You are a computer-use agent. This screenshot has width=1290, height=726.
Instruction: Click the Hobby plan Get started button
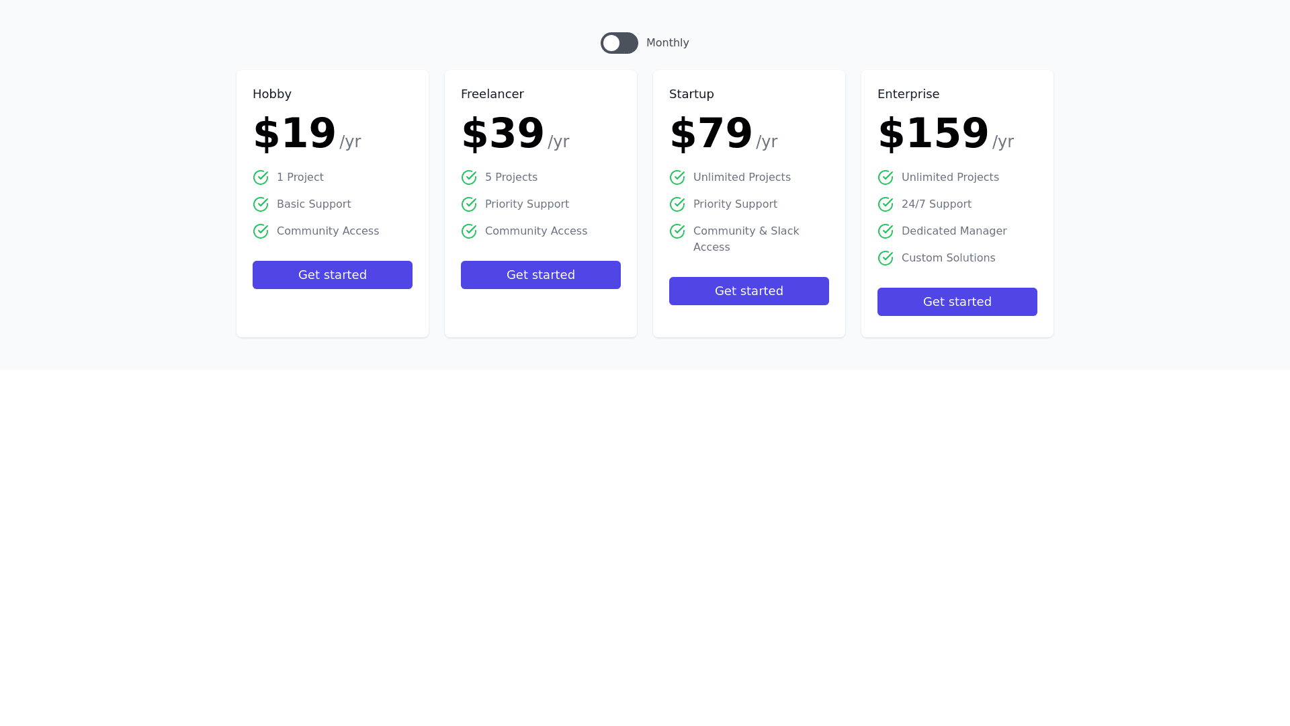[333, 275]
